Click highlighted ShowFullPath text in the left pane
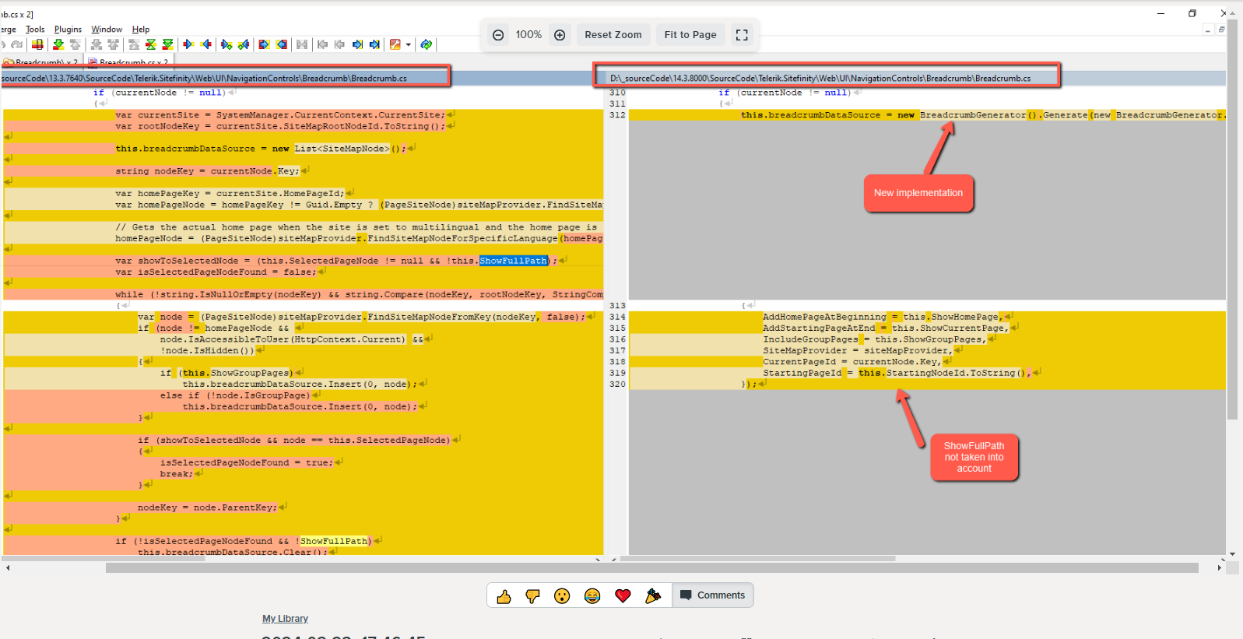Viewport: 1243px width, 639px height. point(514,261)
